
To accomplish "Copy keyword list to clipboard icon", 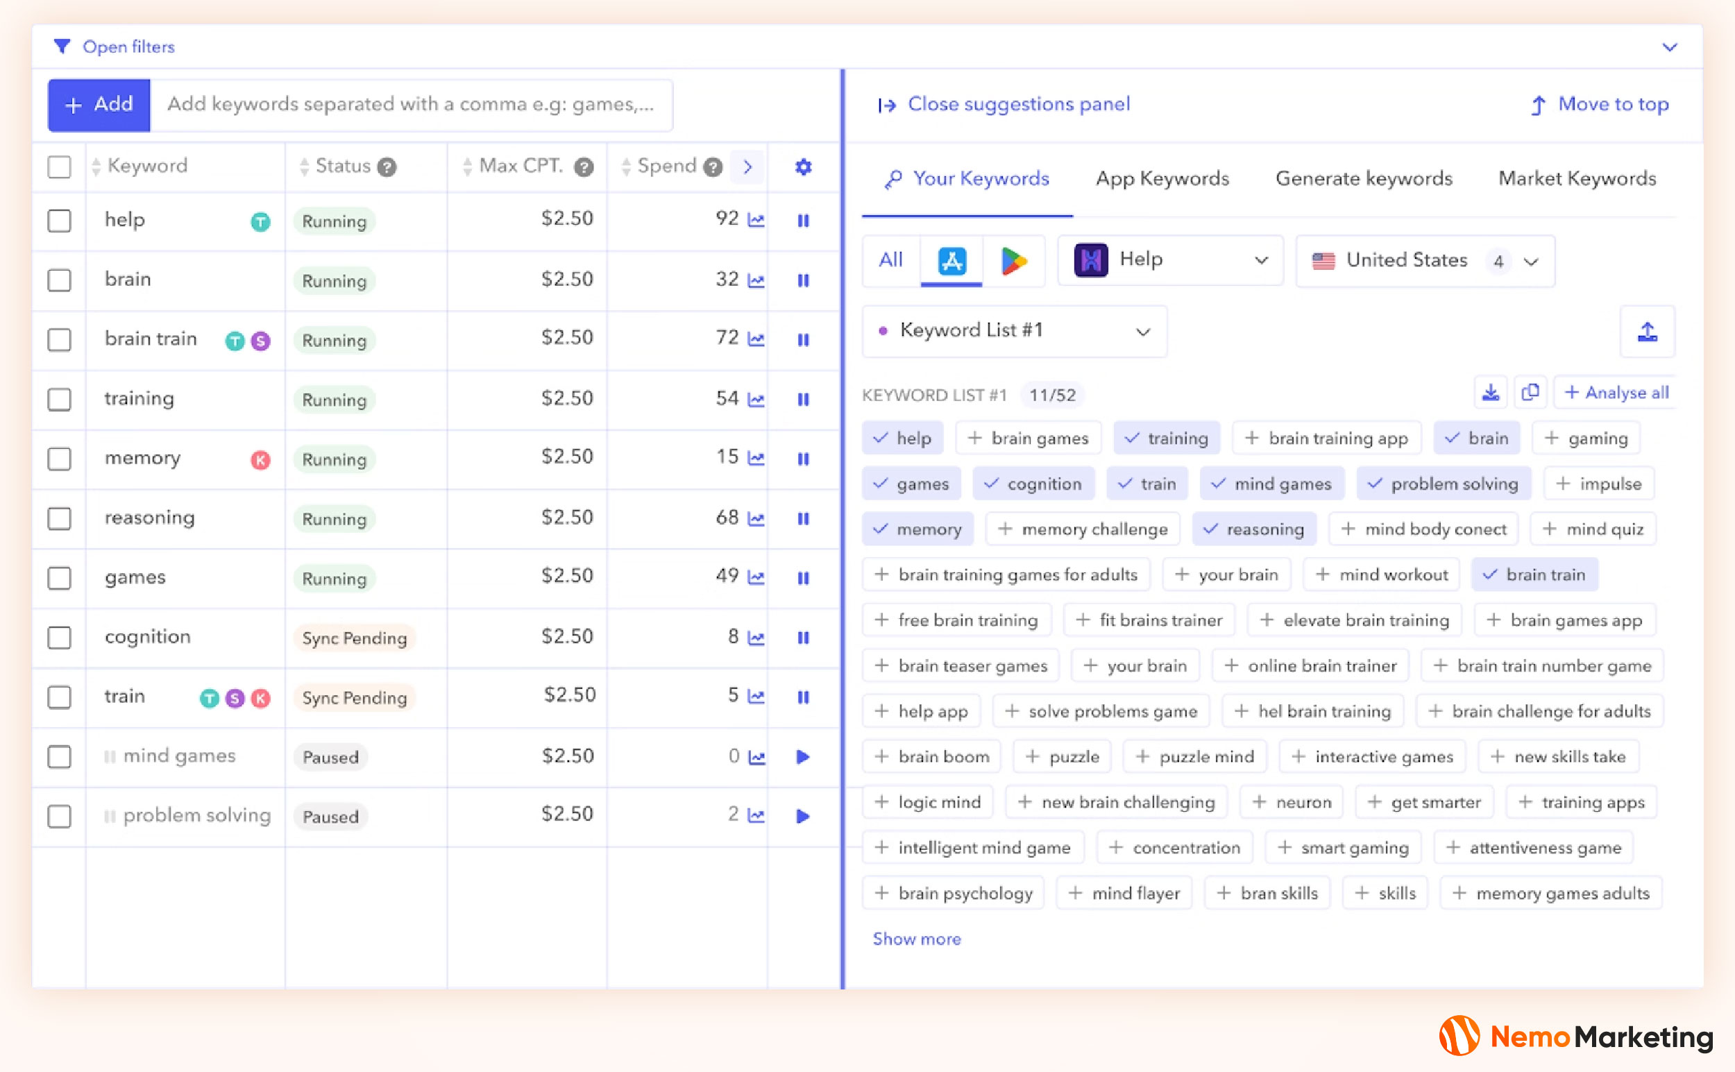I will [x=1530, y=393].
